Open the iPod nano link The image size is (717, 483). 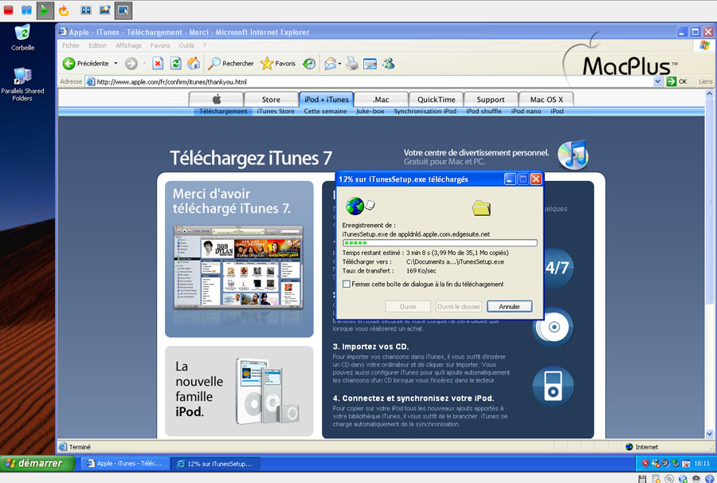click(x=527, y=111)
